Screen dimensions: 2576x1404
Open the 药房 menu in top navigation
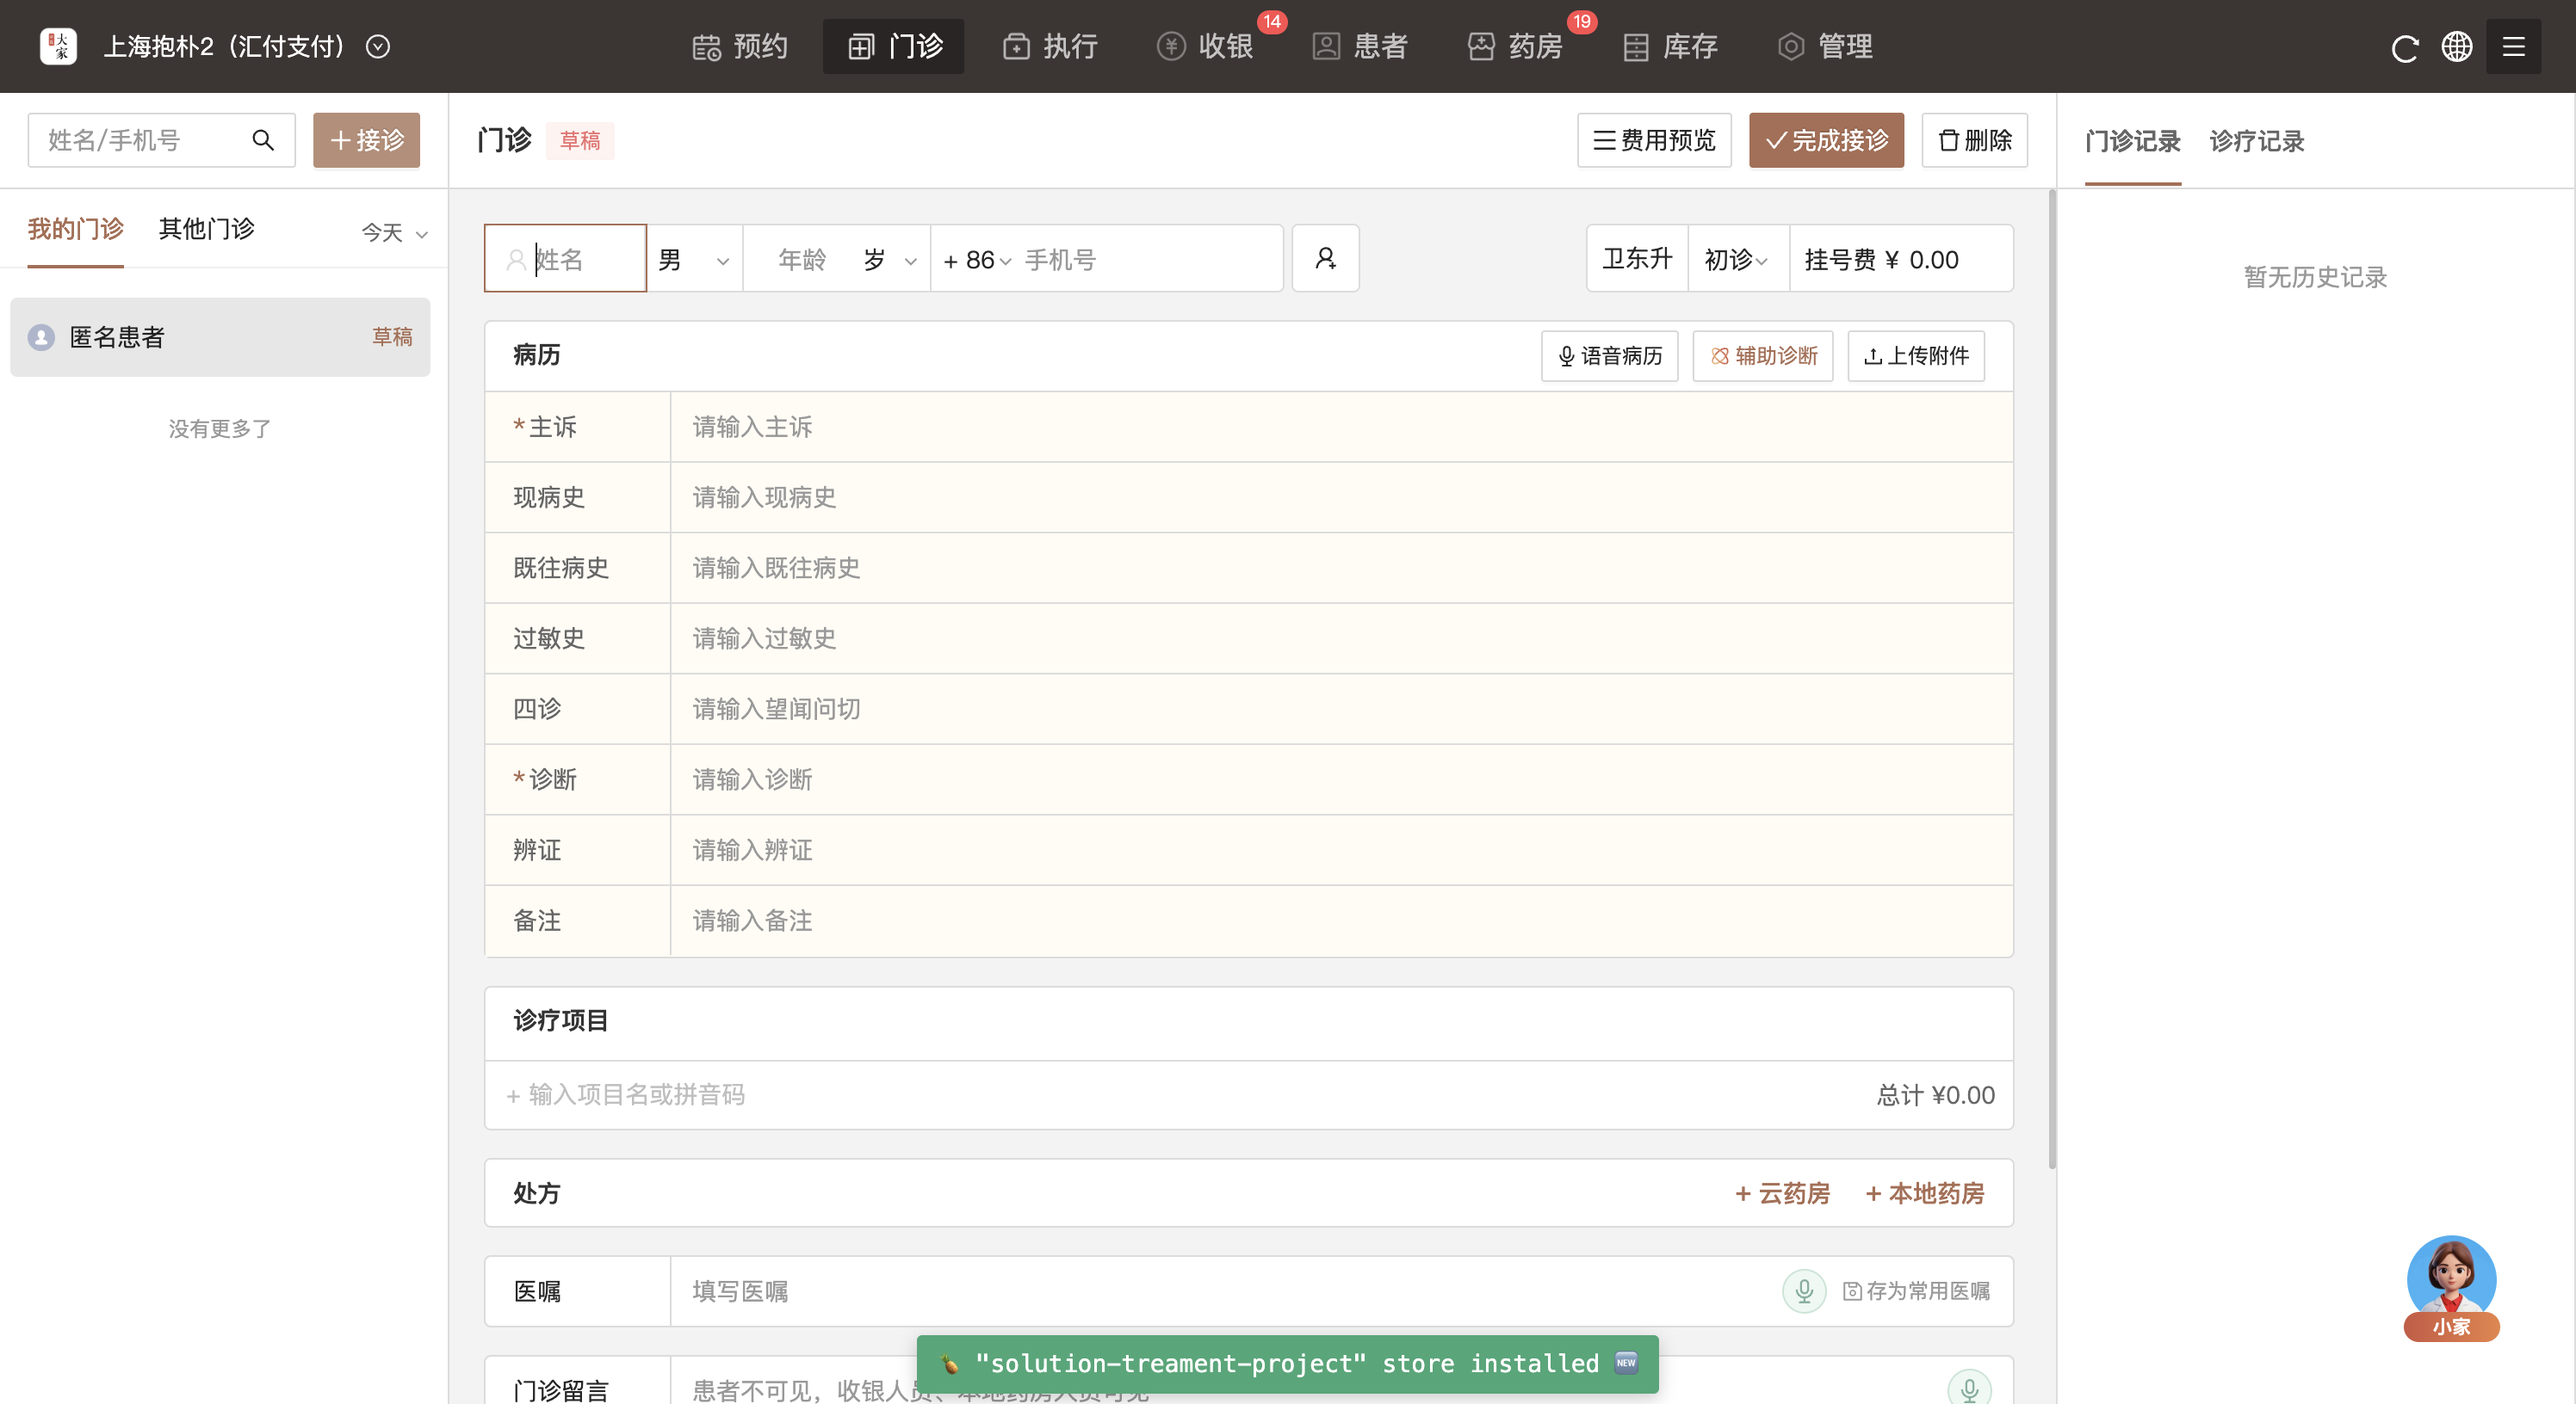1516,47
